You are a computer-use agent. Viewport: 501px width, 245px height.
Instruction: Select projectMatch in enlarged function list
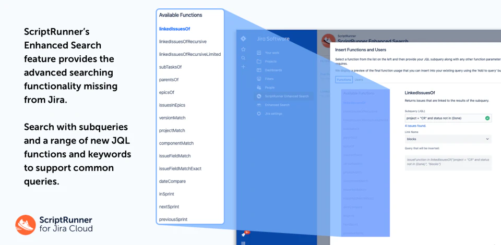pyautogui.click(x=172, y=130)
